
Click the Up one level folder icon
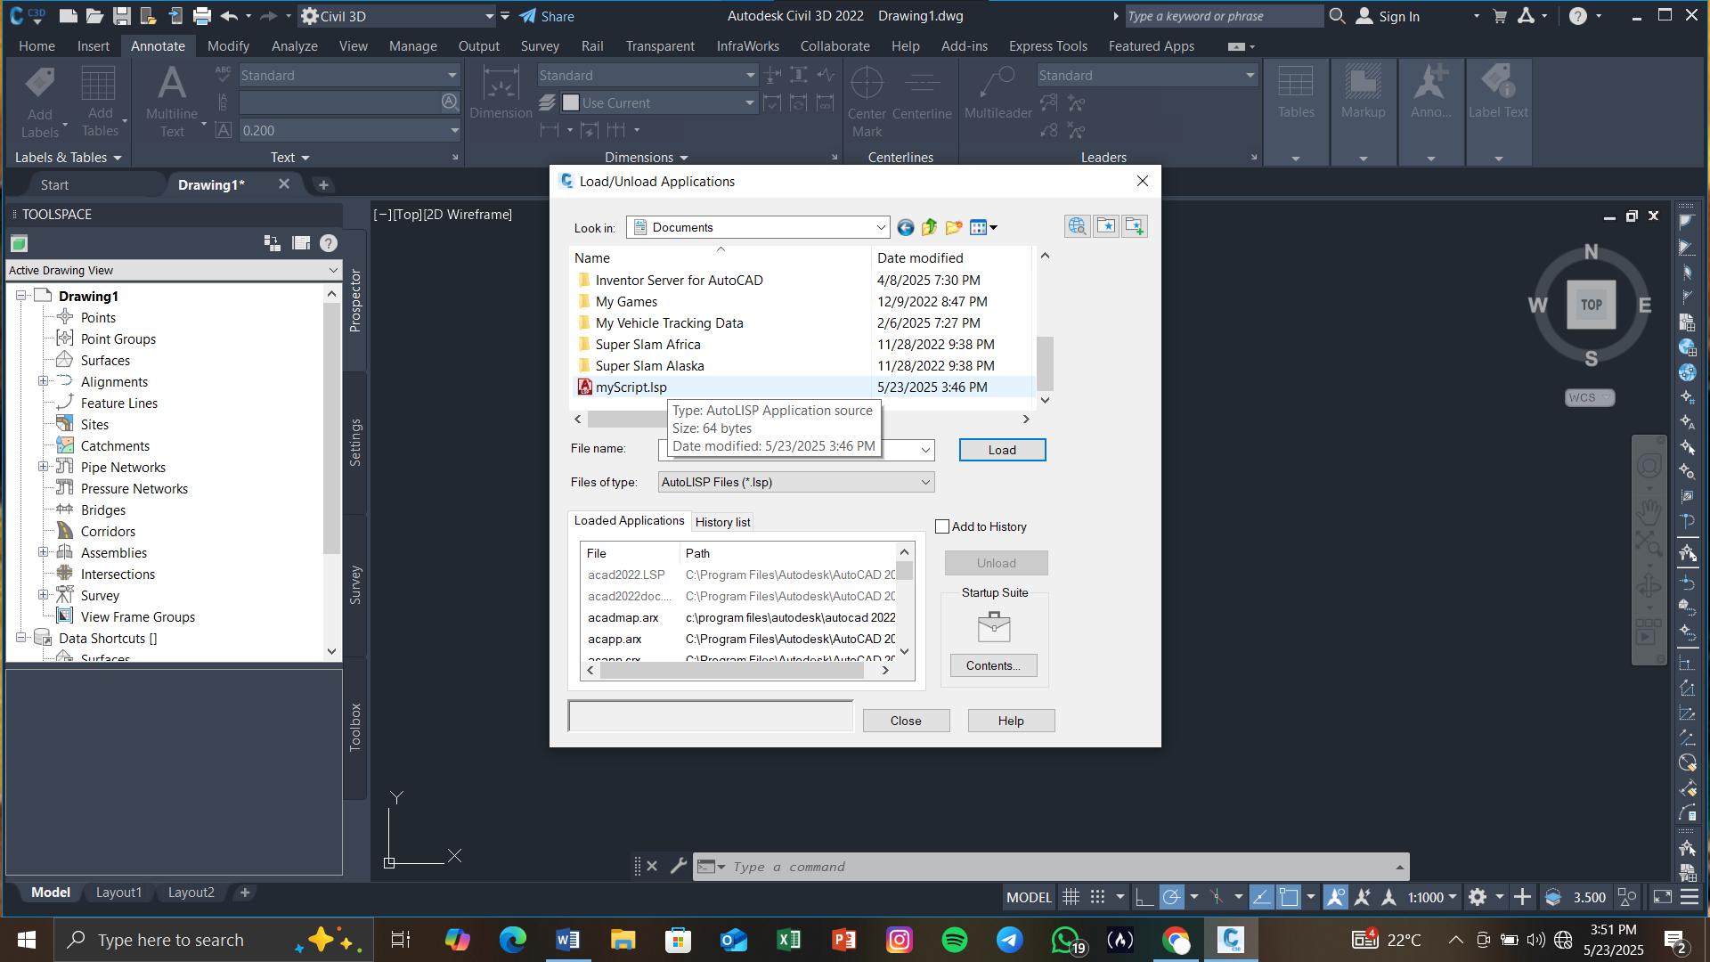point(929,228)
